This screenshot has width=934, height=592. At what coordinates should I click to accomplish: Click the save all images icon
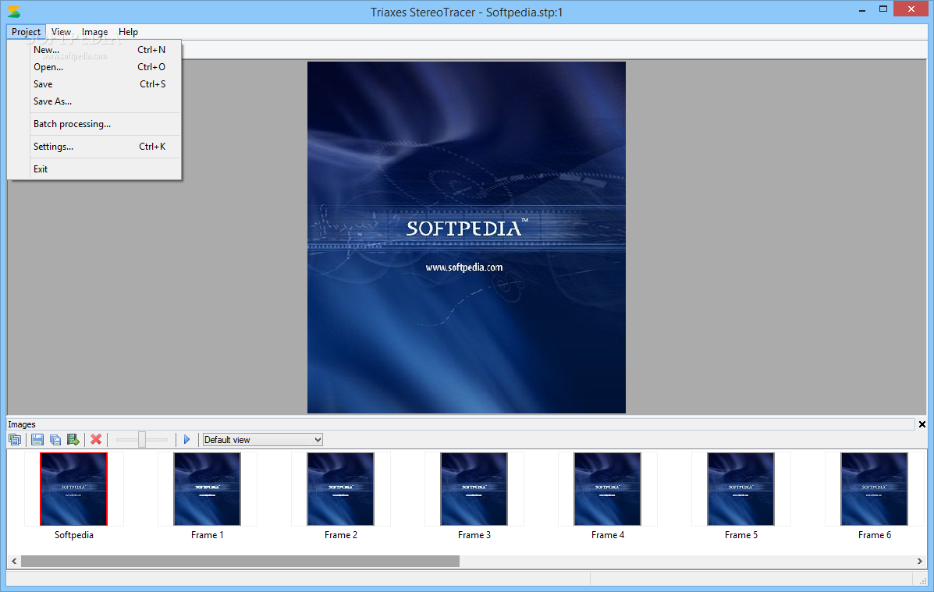[55, 440]
